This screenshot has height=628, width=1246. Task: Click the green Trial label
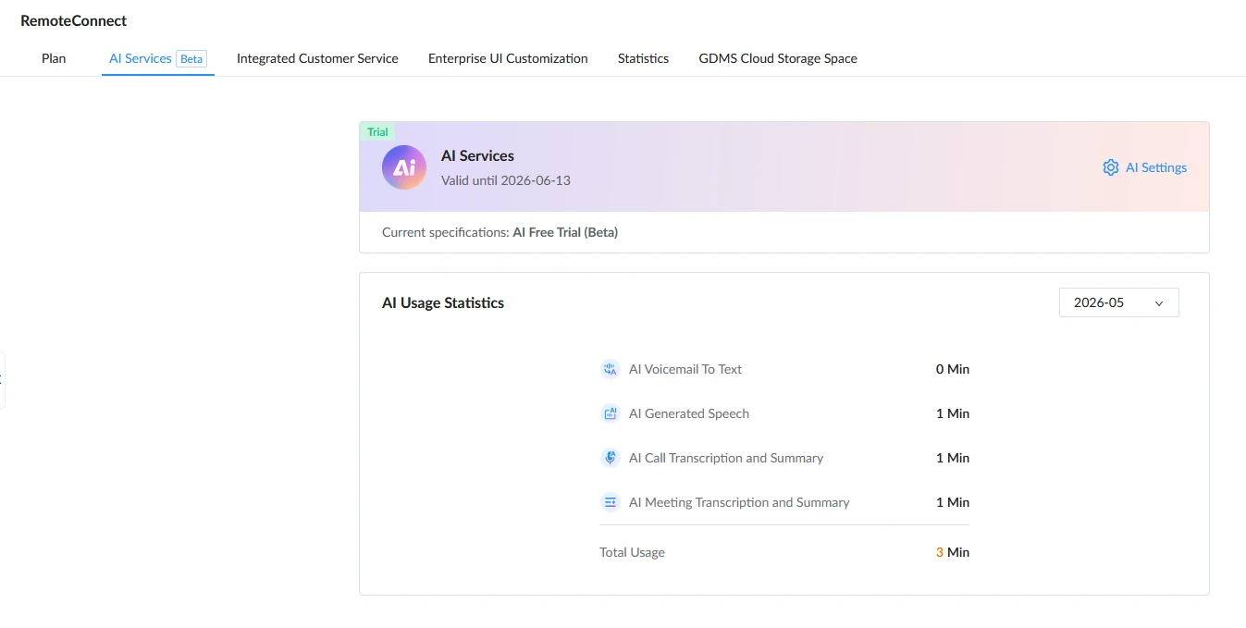377,131
